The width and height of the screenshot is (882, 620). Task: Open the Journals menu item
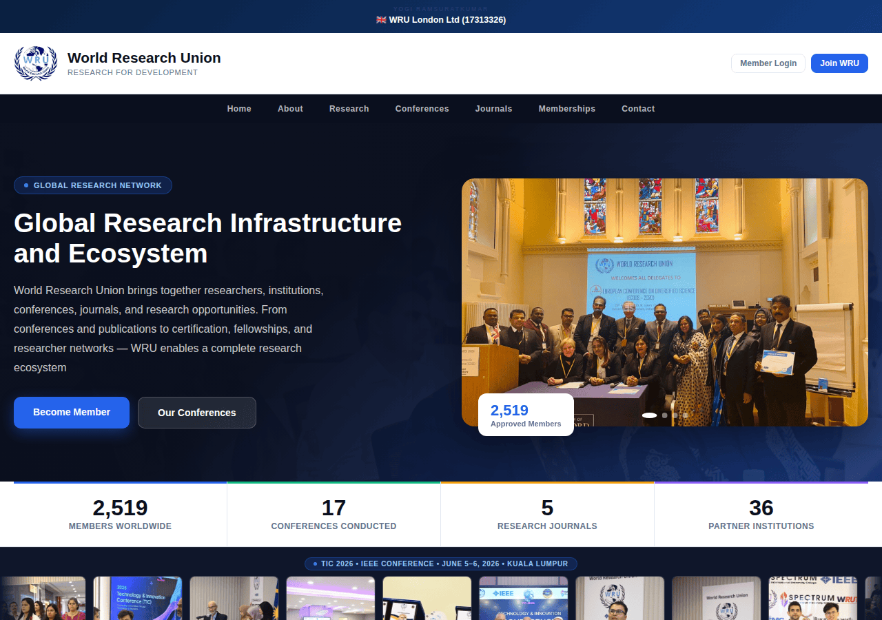click(x=493, y=109)
